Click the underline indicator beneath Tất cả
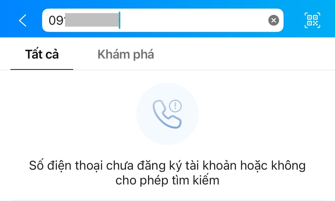The image size is (335, 201). pos(42,69)
